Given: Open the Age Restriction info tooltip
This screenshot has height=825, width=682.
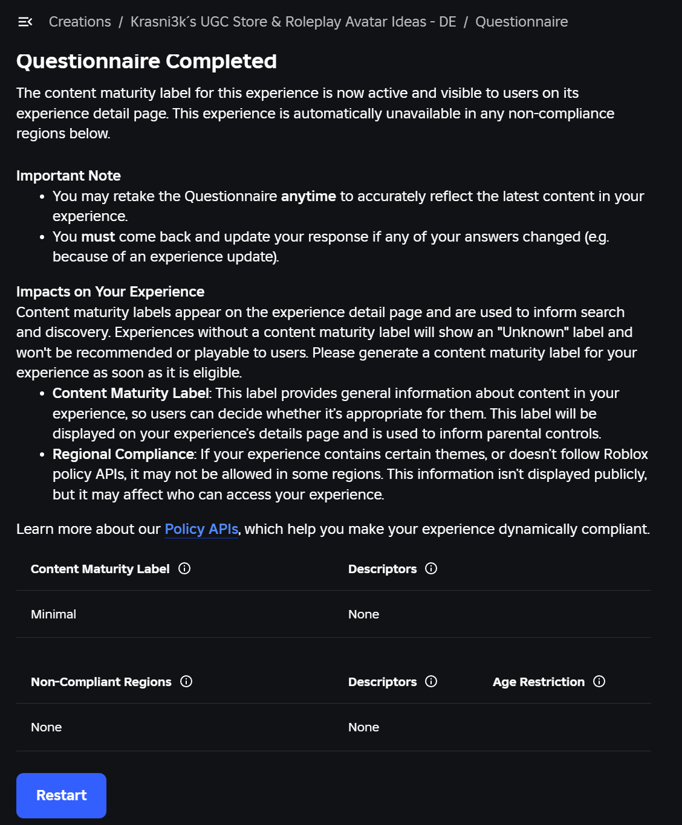Looking at the screenshot, I should click(599, 682).
